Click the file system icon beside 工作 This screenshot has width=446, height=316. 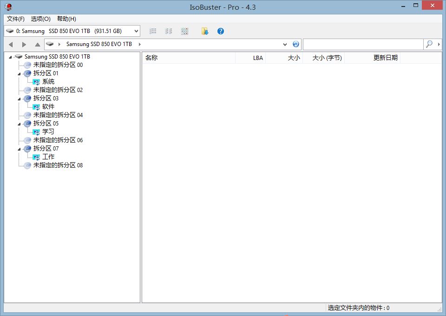pos(36,157)
